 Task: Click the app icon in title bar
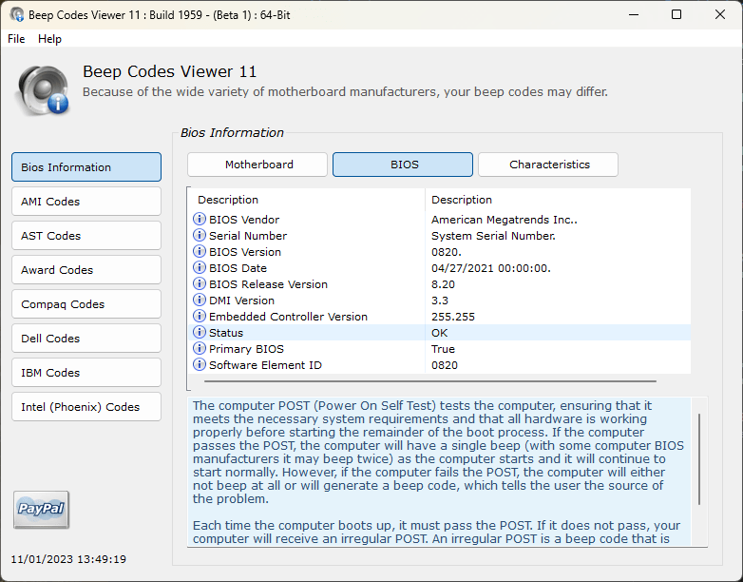[17, 14]
